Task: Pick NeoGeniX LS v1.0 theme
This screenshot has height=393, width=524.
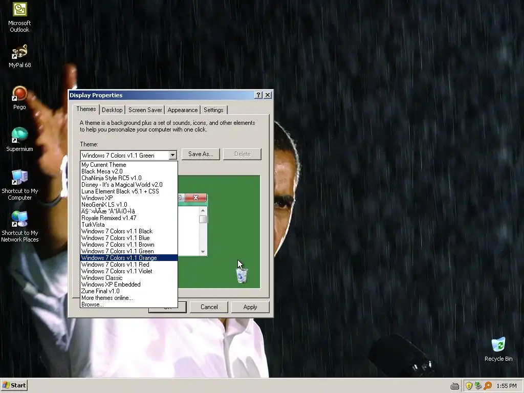Action: pos(128,205)
